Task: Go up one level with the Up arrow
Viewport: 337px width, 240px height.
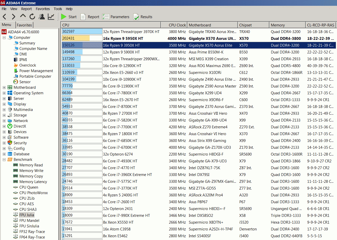Action: pos(23,16)
